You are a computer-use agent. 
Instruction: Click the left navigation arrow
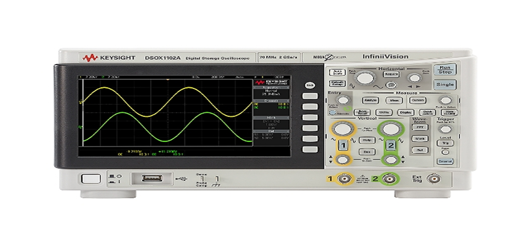(x=410, y=87)
